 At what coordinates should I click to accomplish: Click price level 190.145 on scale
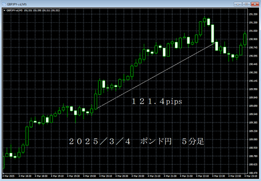[x=253, y=81]
